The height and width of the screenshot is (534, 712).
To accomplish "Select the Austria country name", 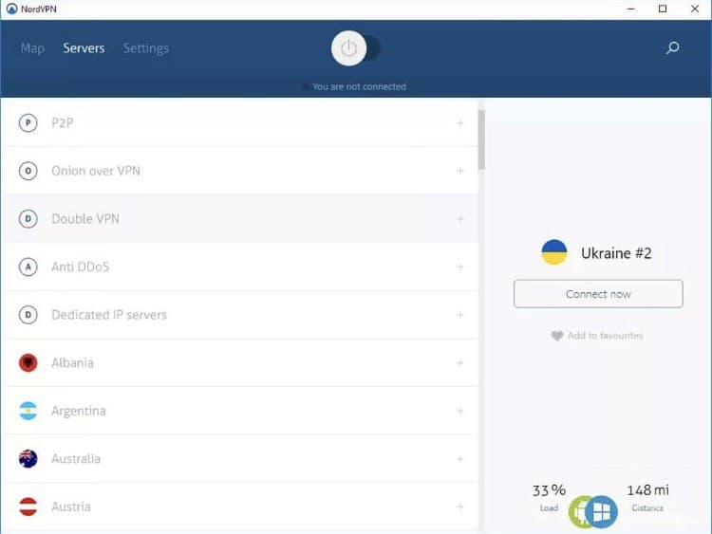I will click(71, 506).
